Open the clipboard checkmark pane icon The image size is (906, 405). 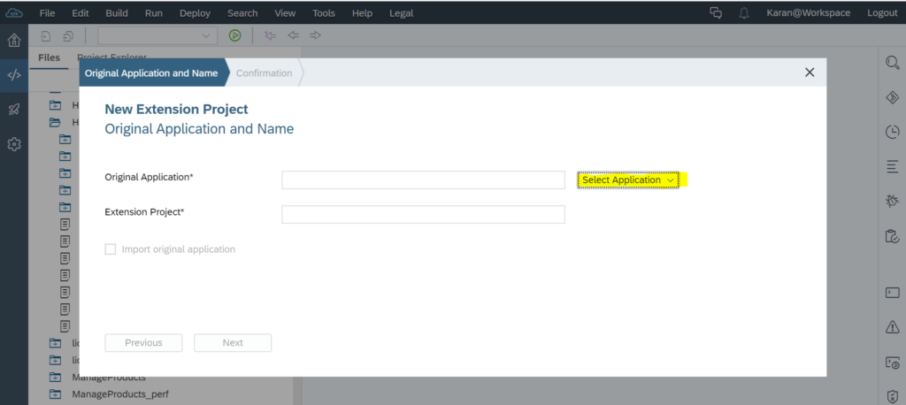(892, 236)
